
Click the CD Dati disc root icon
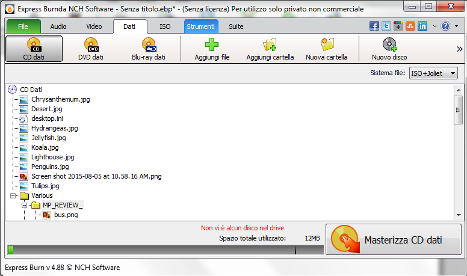pyautogui.click(x=12, y=90)
